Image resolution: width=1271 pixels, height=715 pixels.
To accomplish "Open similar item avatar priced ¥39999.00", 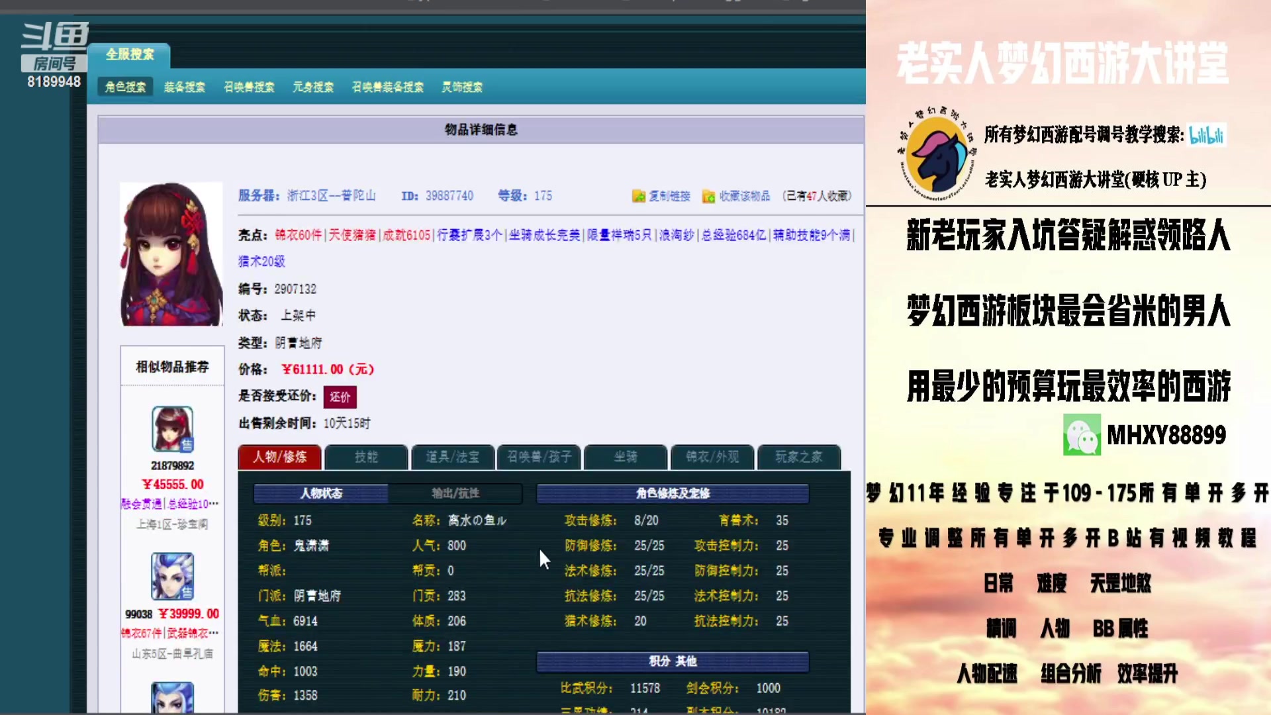I will tap(172, 576).
